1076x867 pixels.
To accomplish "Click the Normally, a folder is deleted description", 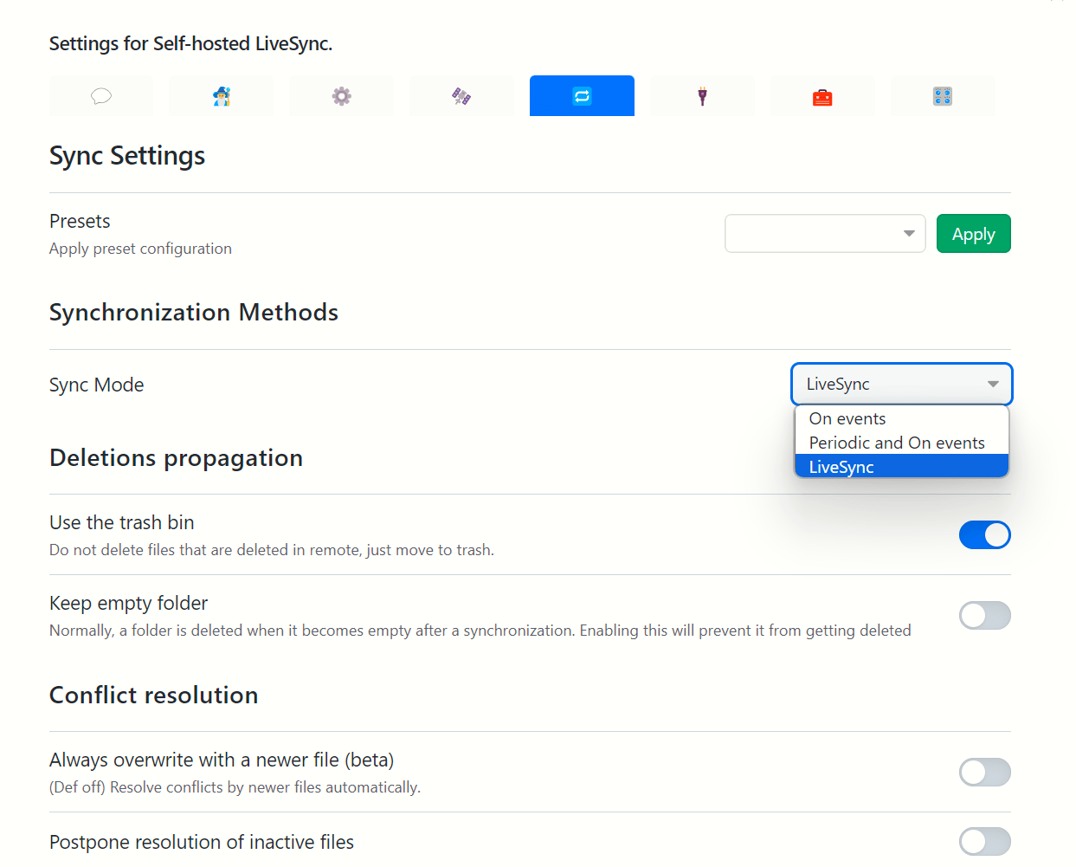I will [x=480, y=631].
